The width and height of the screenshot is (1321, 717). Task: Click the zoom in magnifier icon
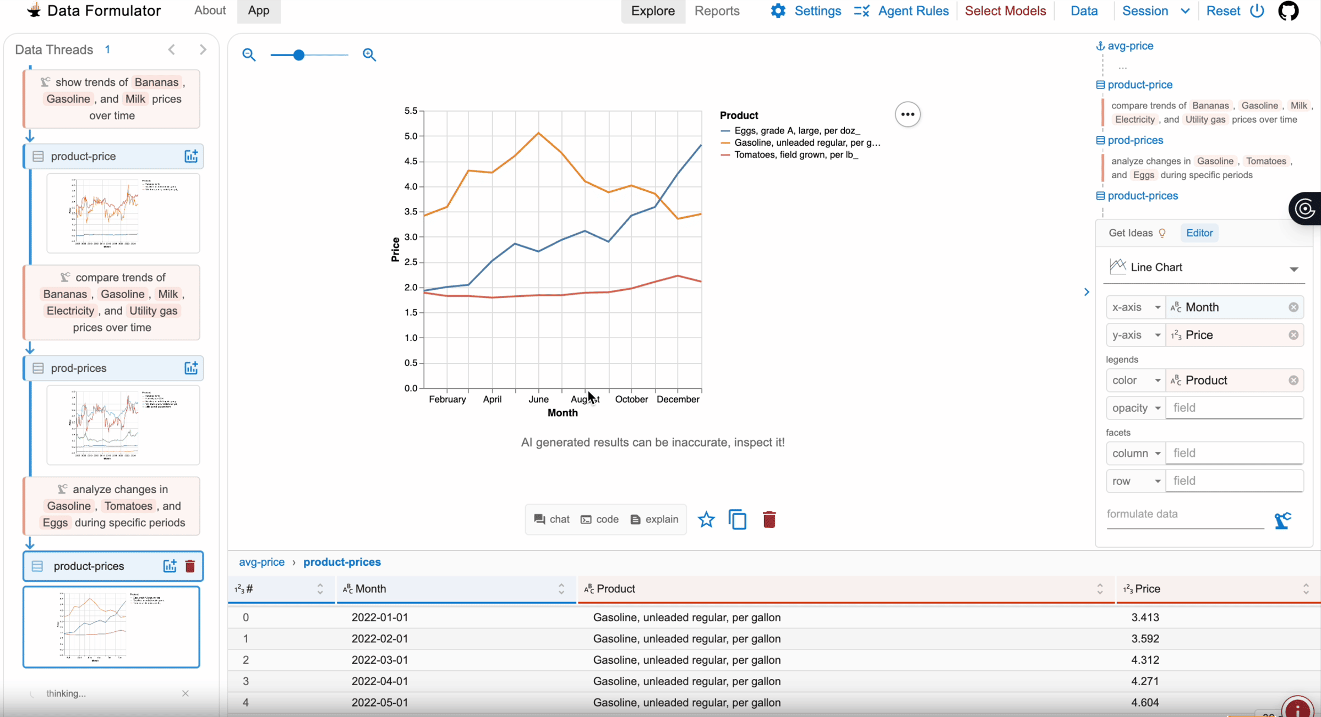(369, 54)
